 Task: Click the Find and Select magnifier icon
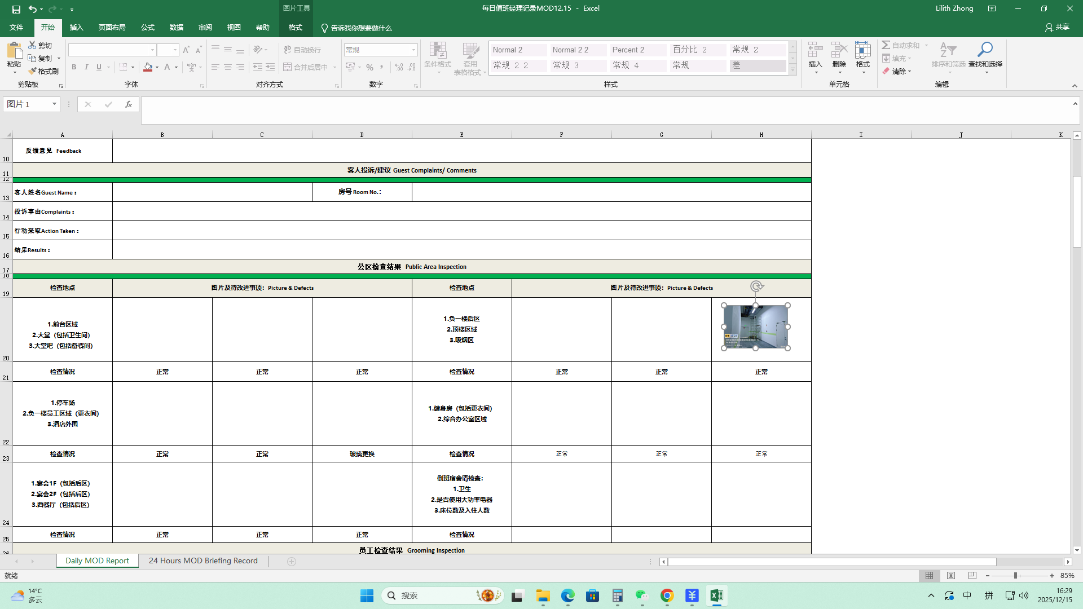click(x=985, y=50)
